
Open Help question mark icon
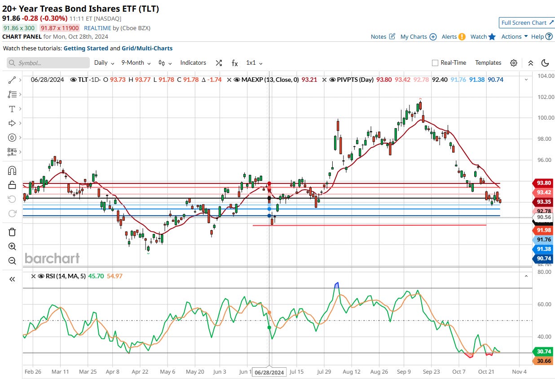(549, 36)
